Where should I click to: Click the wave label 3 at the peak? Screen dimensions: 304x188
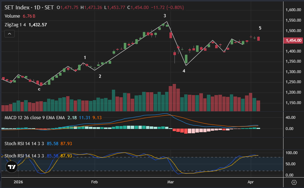pos(165,16)
